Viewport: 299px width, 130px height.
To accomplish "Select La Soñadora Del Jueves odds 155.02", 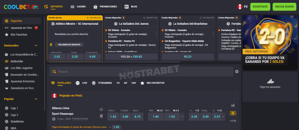I will [x=132, y=57].
